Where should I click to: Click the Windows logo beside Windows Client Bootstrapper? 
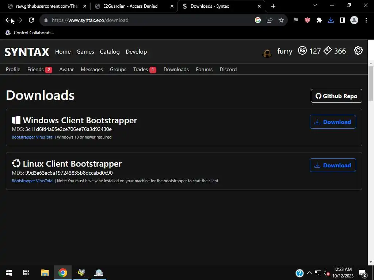(16, 120)
